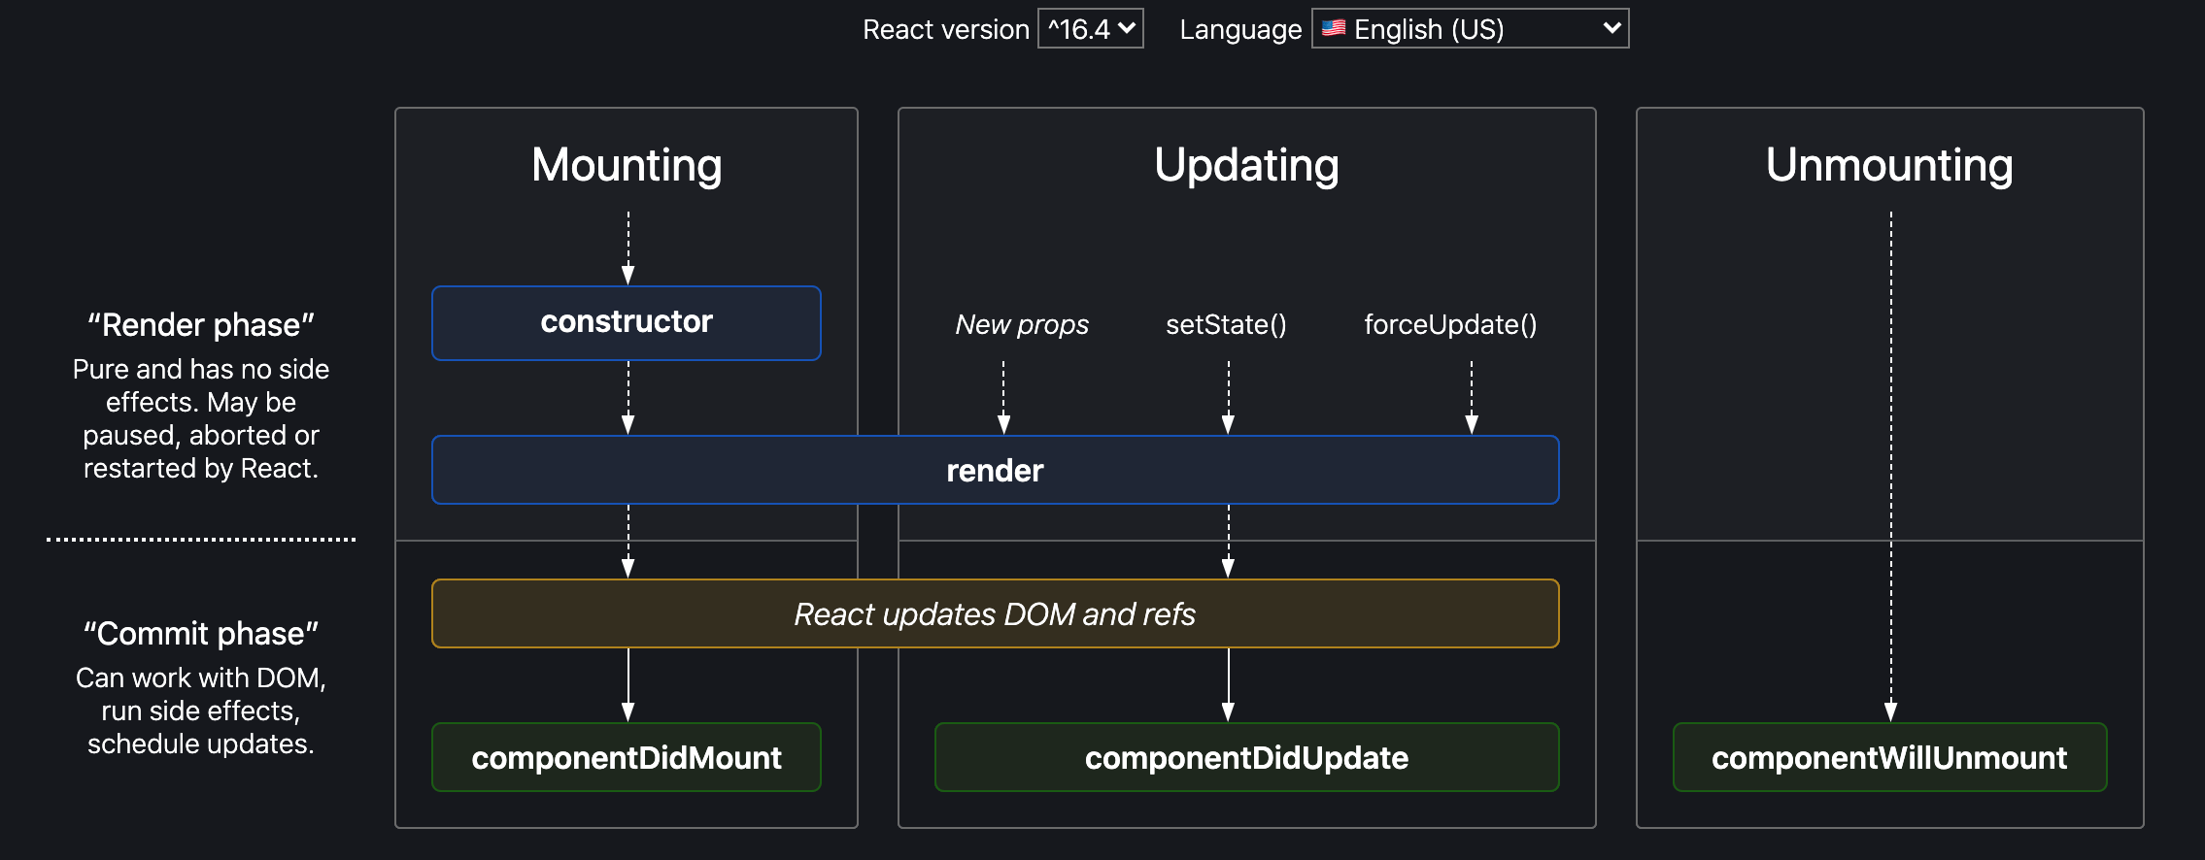Image resolution: width=2205 pixels, height=860 pixels.
Task: Select the render method bar
Action: tap(995, 471)
